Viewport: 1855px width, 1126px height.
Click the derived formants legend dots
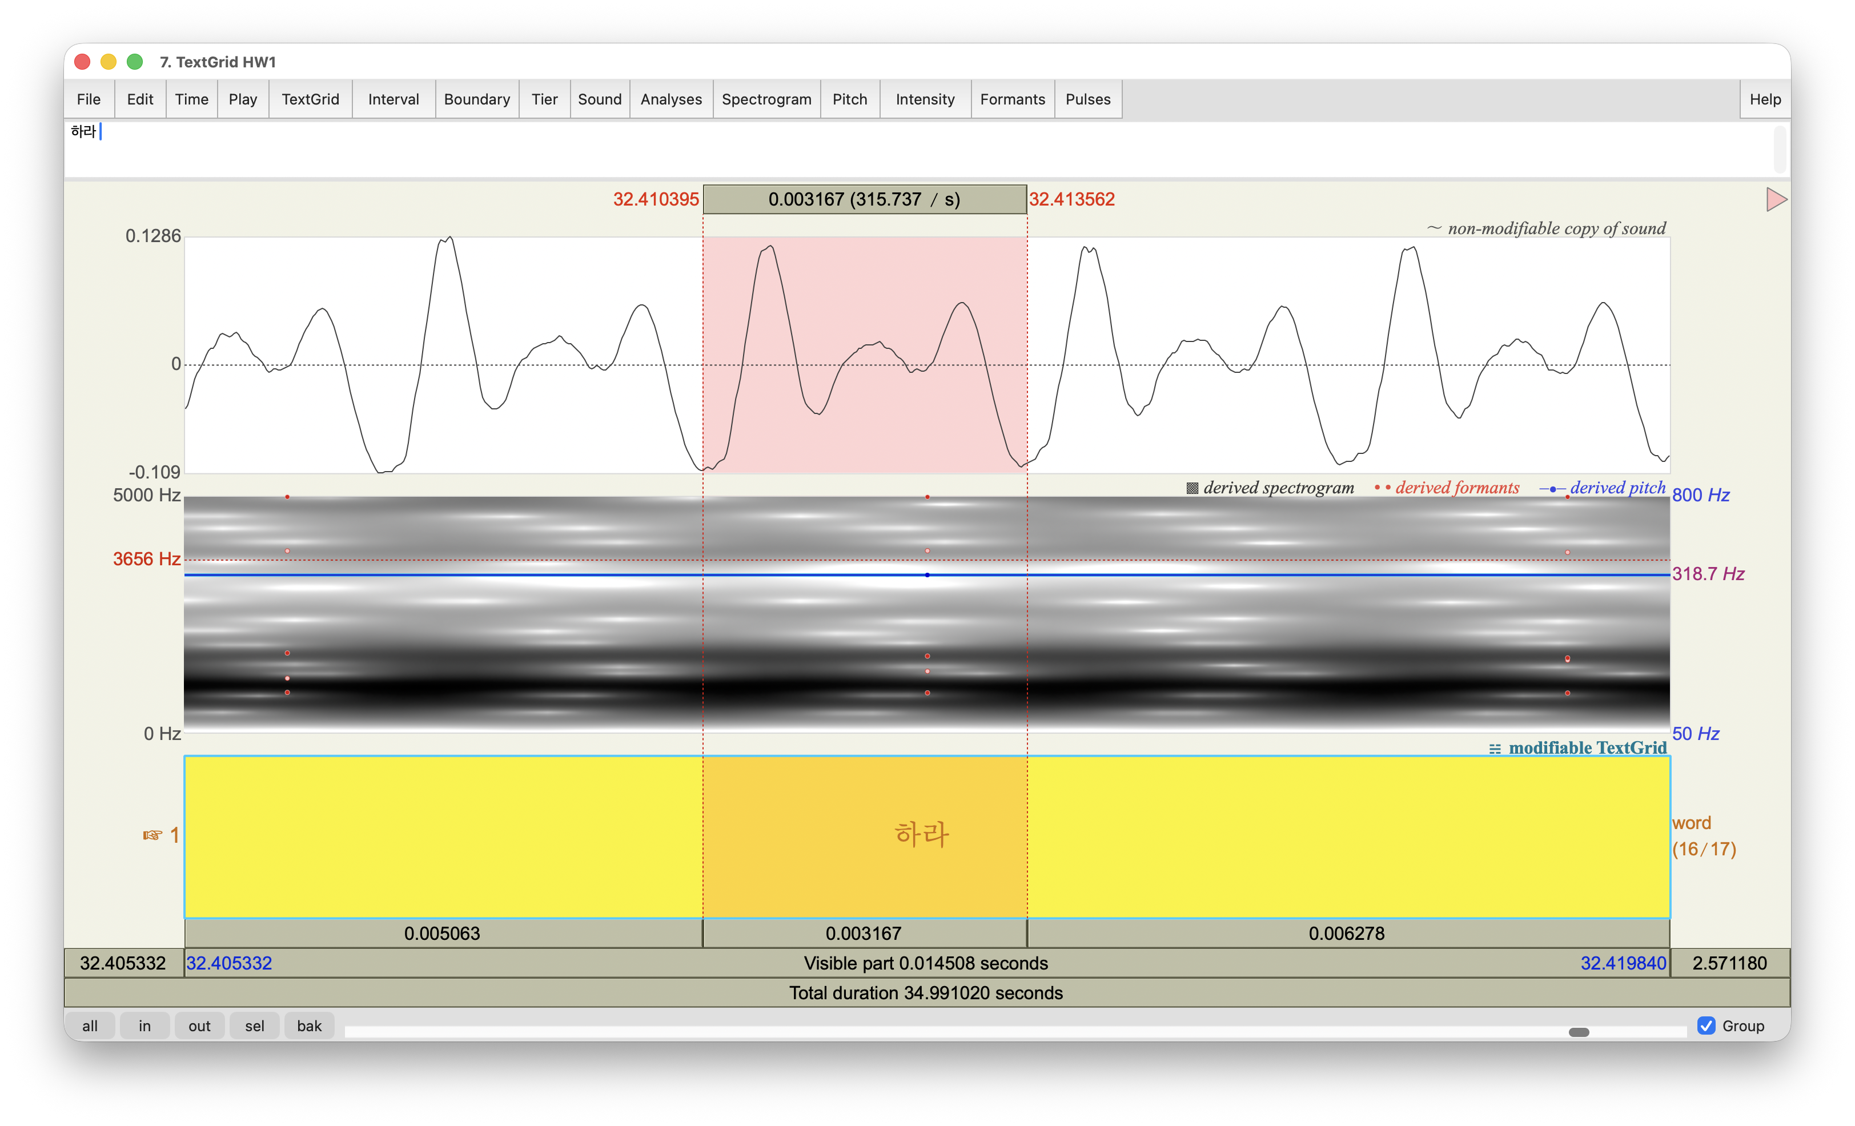pyautogui.click(x=1382, y=488)
